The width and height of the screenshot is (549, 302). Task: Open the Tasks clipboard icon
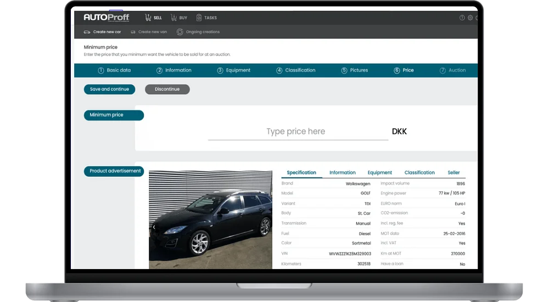click(199, 18)
